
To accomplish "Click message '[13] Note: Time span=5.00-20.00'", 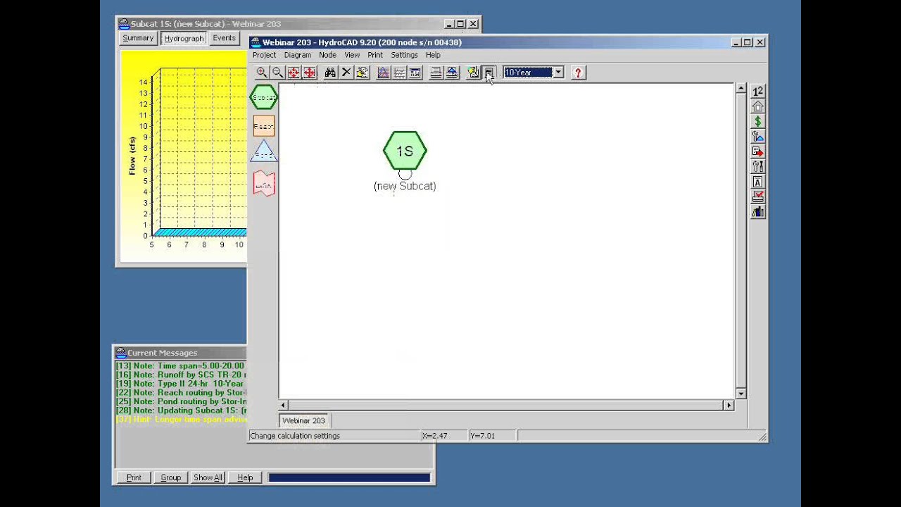I will 181,365.
